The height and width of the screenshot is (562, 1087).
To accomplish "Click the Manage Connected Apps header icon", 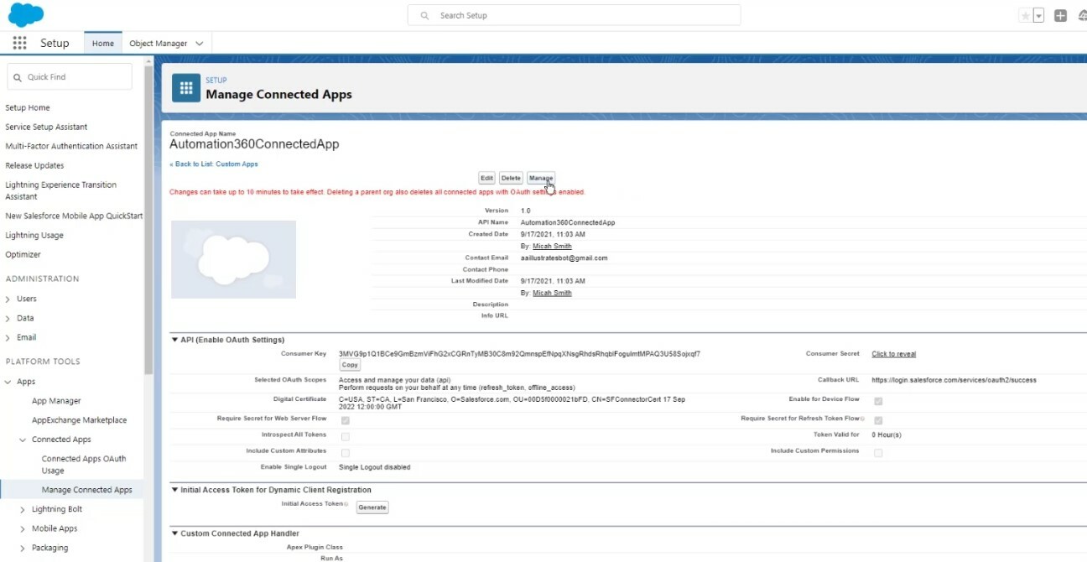I will 186,87.
